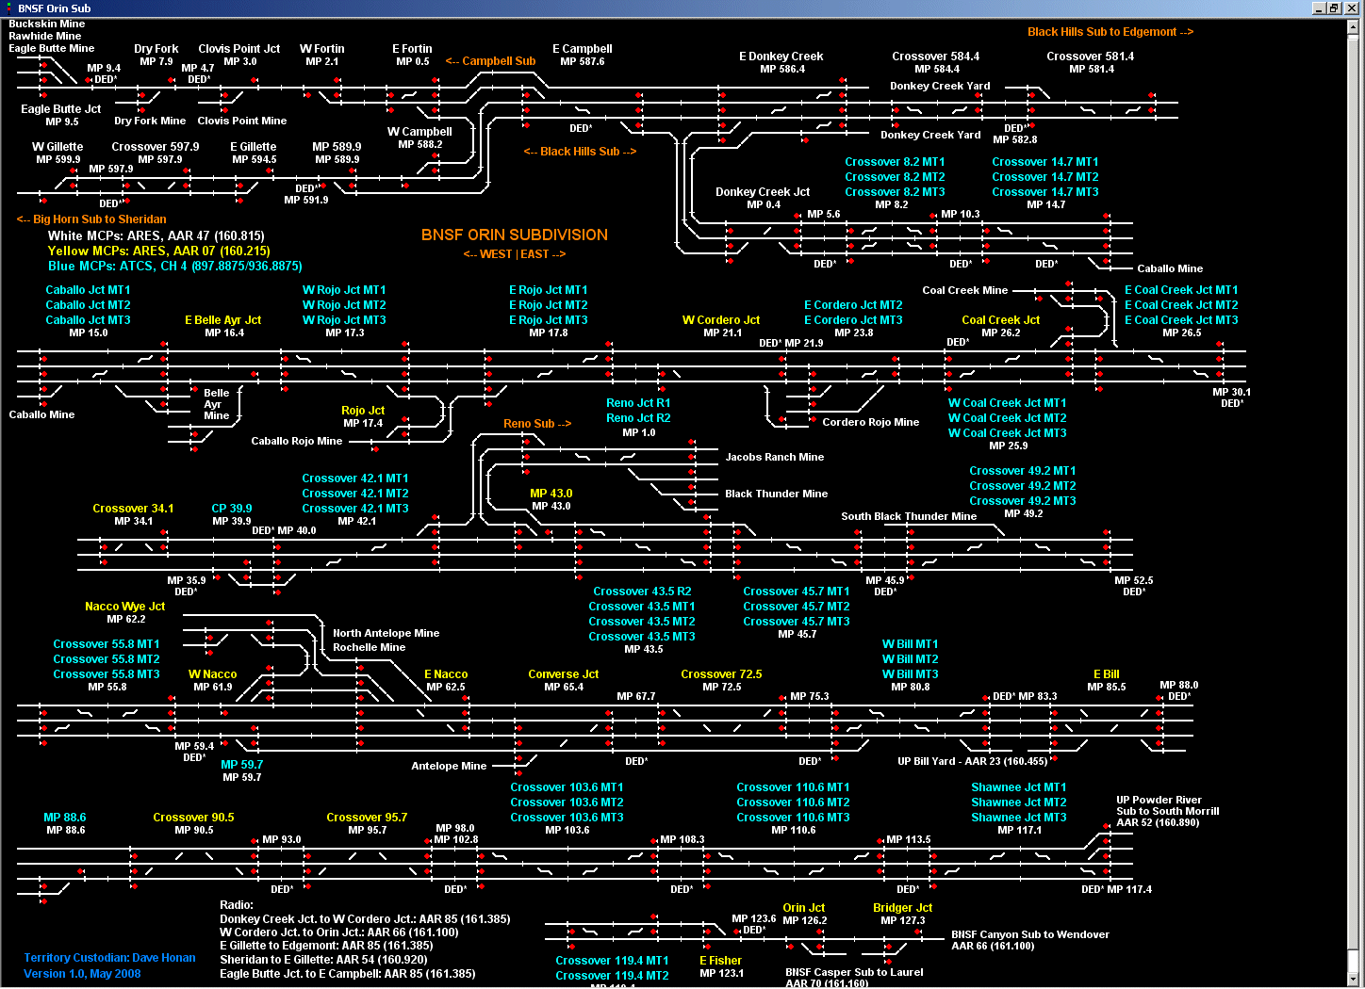Select the W Campbell label

tap(419, 132)
